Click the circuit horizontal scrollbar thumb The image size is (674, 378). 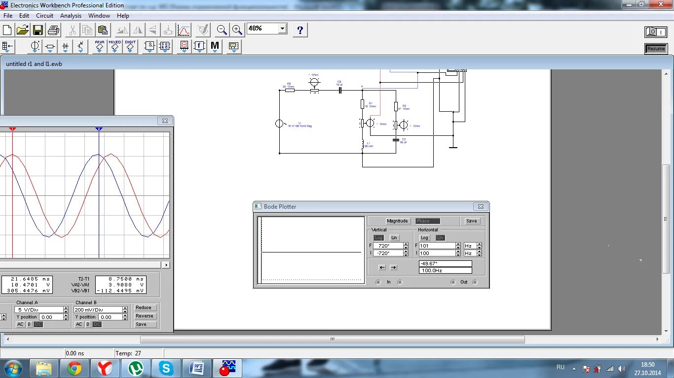[x=332, y=340]
